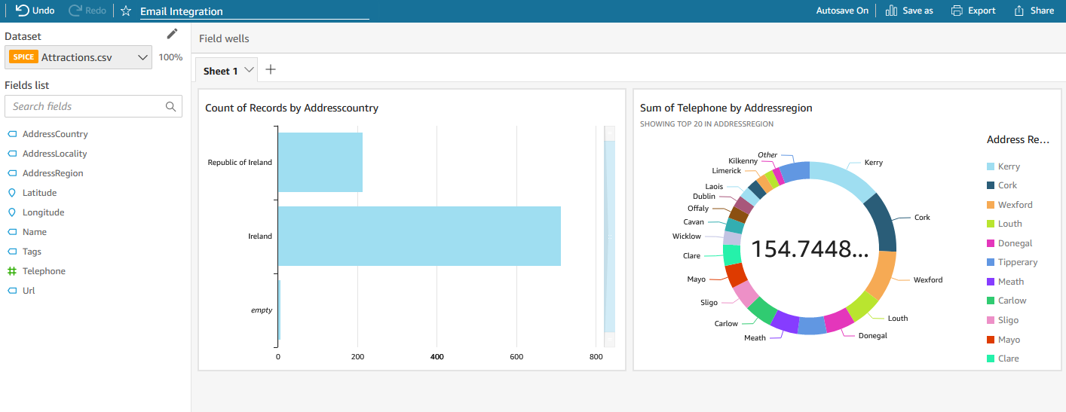The image size is (1066, 412).
Task: Mark analysis as favorite with star icon
Action: click(x=126, y=11)
